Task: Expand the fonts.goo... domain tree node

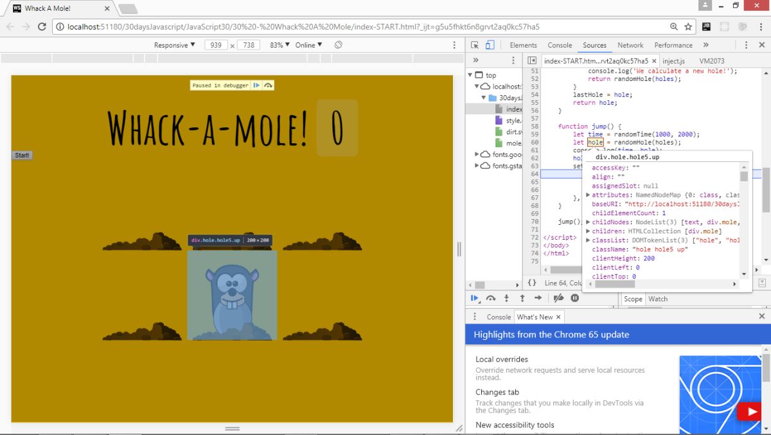Action: tap(477, 154)
